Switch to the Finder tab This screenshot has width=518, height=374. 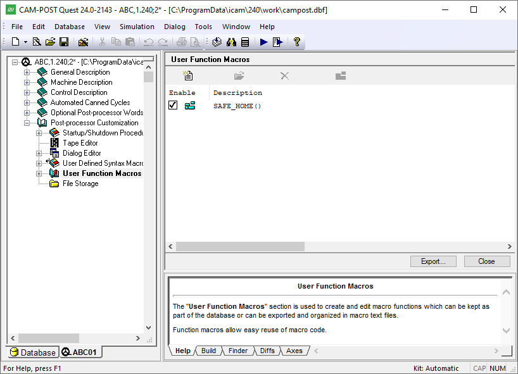(238, 351)
